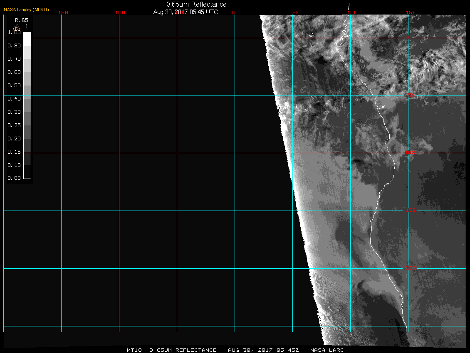The image size is (470, 353).
Task: Click the '0.50' colorbar value
Action: 14,85
